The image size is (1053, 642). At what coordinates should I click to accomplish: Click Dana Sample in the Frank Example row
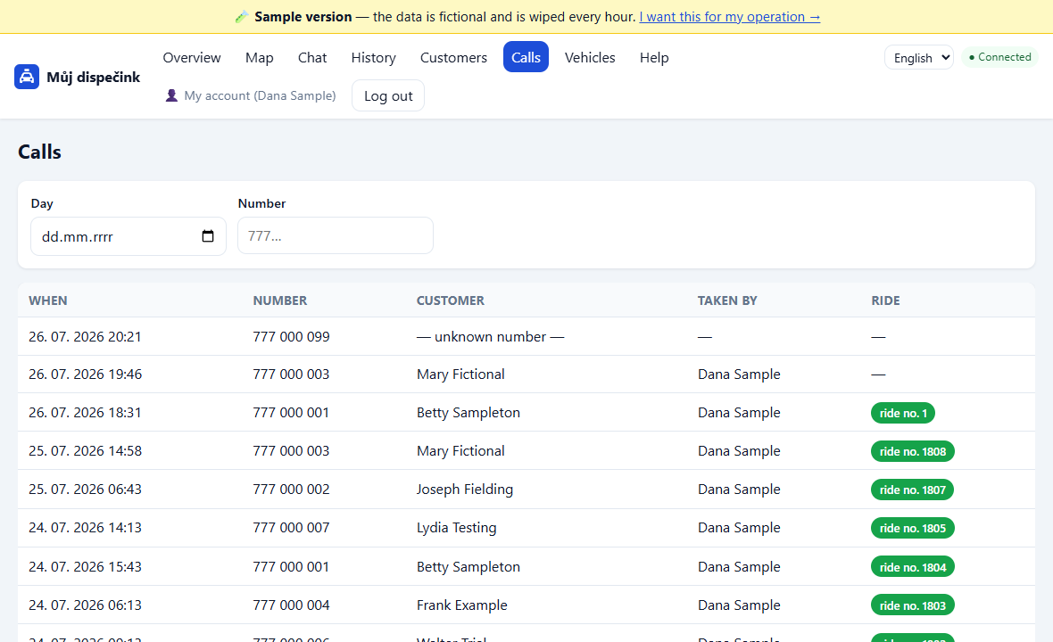pos(739,605)
